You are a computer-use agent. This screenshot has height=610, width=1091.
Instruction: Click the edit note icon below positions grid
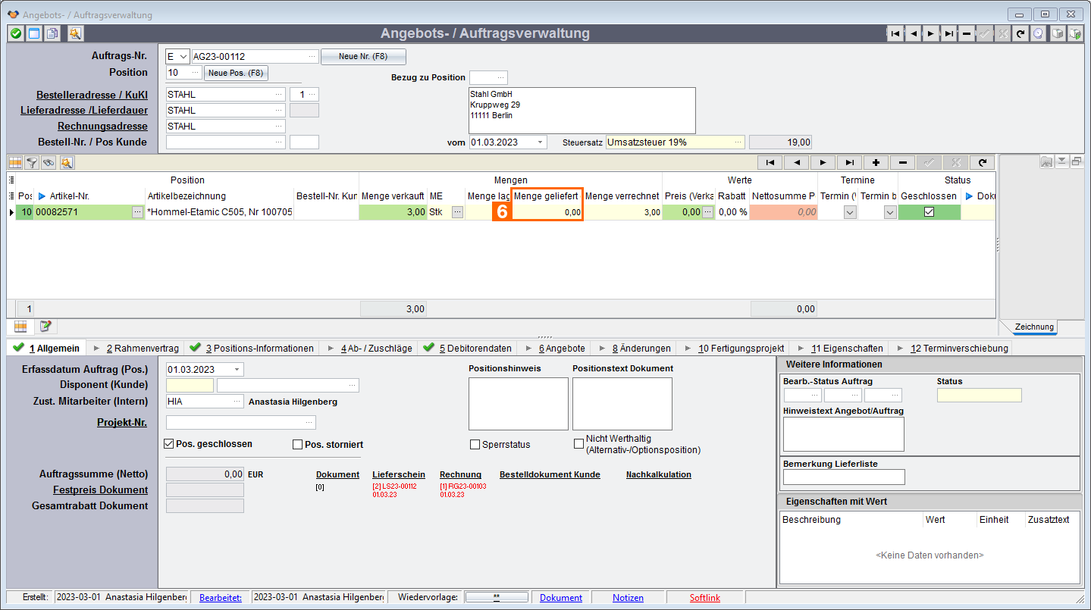pos(45,326)
